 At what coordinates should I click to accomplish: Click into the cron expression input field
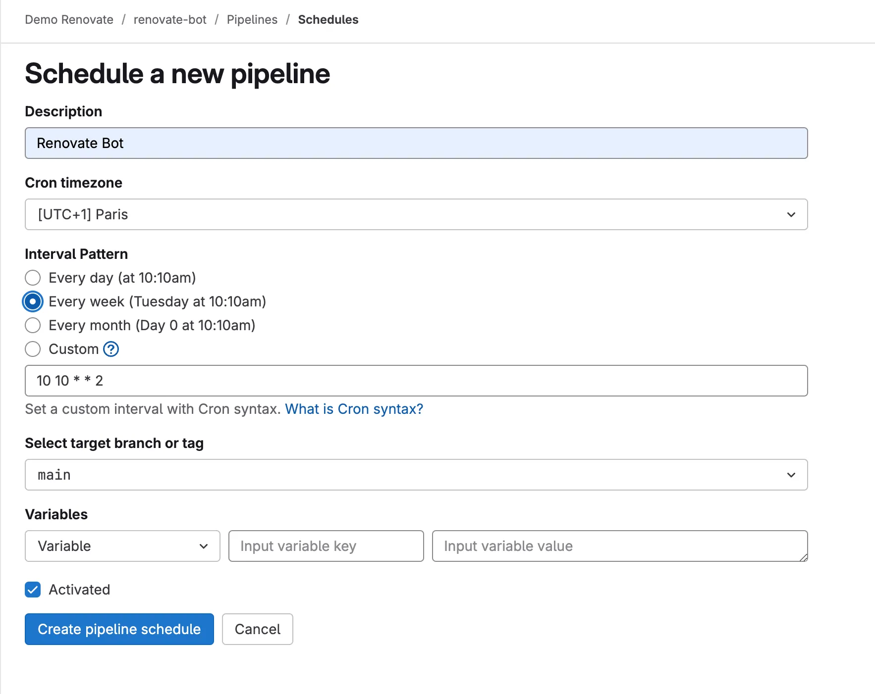pyautogui.click(x=416, y=381)
